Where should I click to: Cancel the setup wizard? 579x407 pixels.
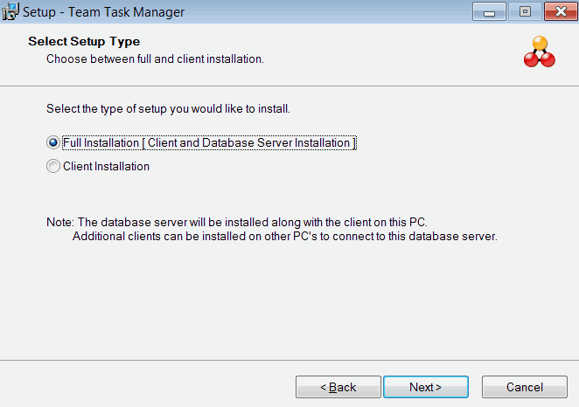click(525, 387)
